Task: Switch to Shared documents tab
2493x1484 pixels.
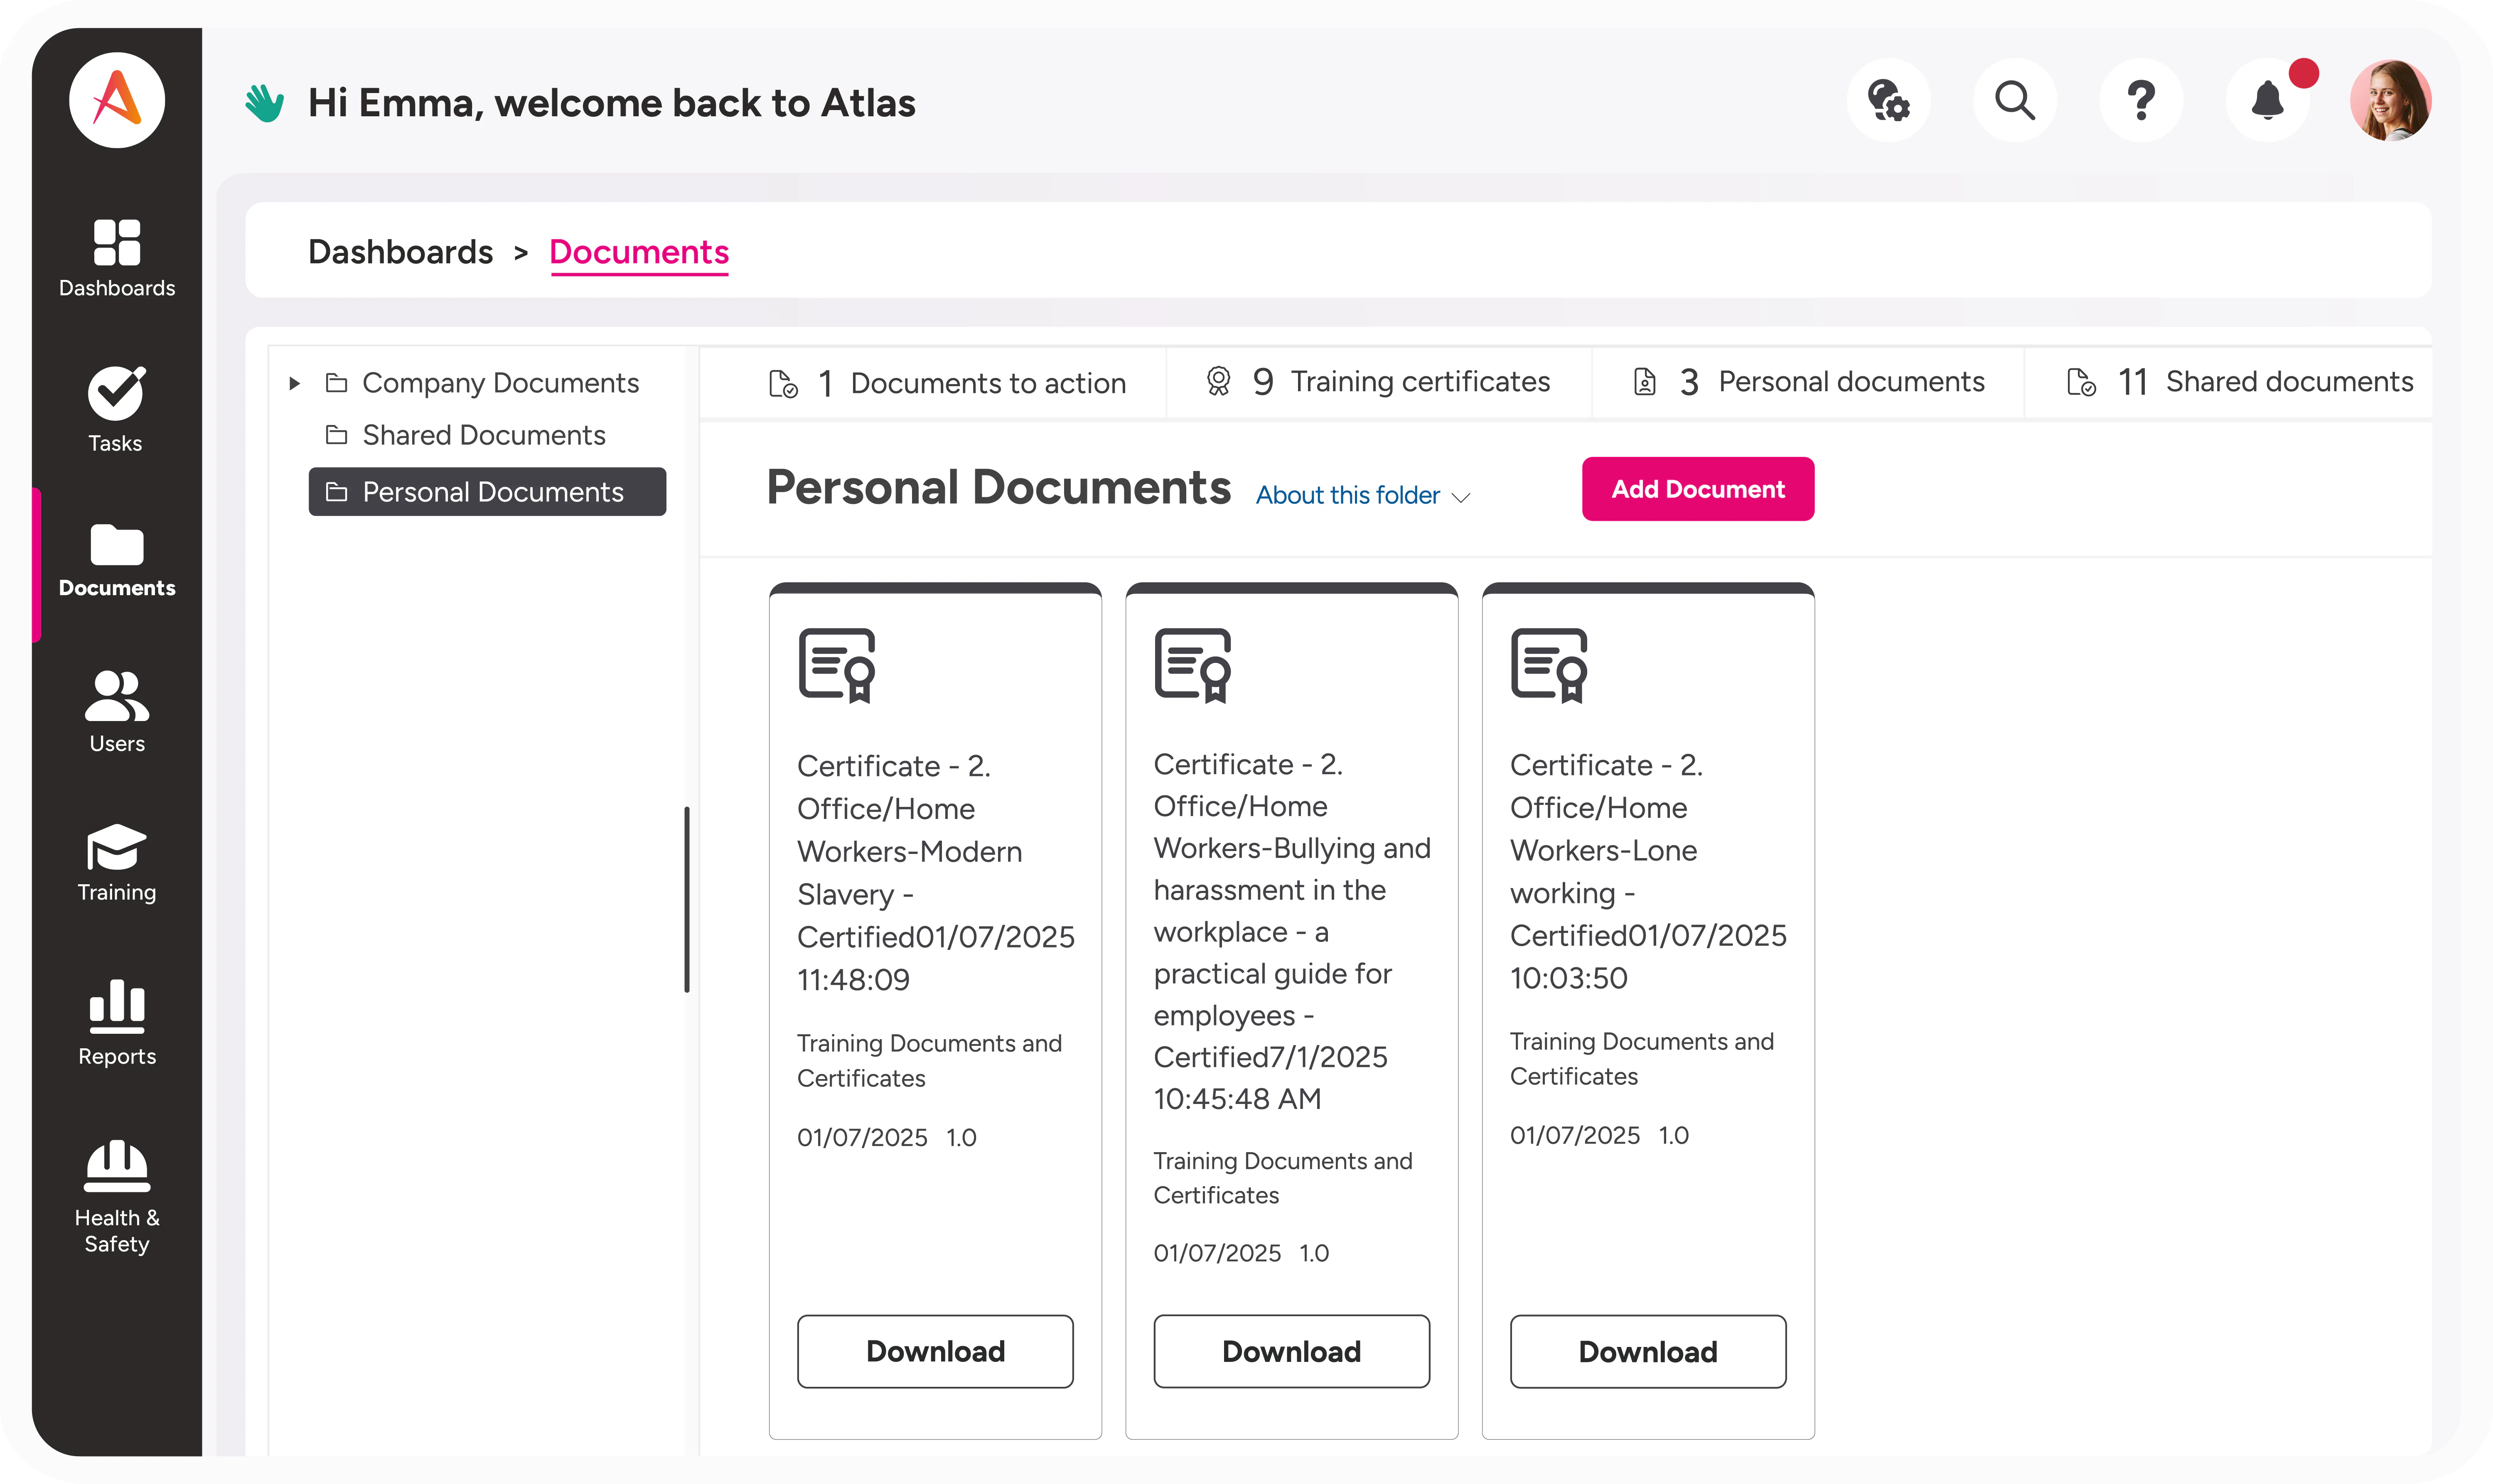Action: coord(2240,382)
